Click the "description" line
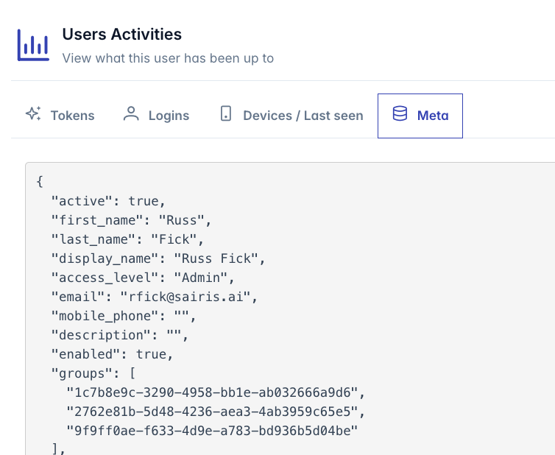The height and width of the screenshot is (455, 555). (120, 335)
